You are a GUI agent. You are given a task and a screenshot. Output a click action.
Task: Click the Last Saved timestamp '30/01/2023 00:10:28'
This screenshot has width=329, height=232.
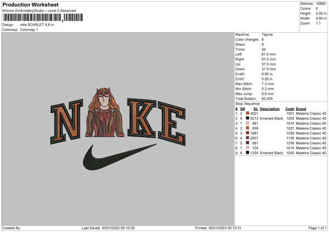(x=118, y=228)
